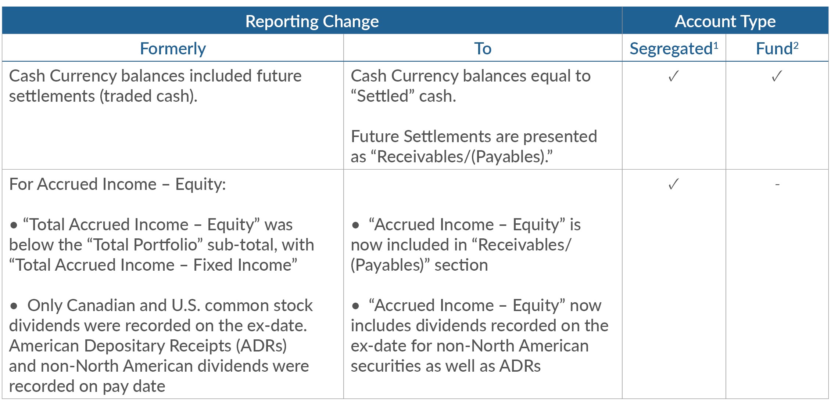Click the Reporting Change header
The image size is (831, 404).
[x=312, y=21]
